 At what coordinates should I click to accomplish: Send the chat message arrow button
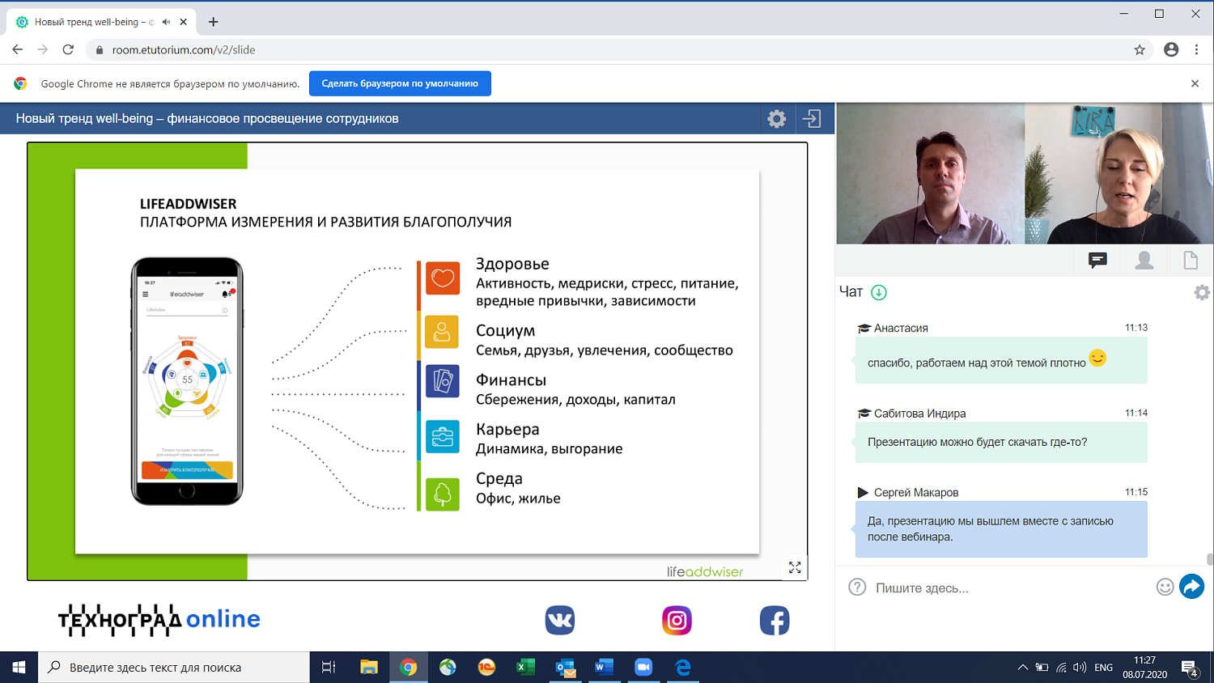click(x=1191, y=587)
